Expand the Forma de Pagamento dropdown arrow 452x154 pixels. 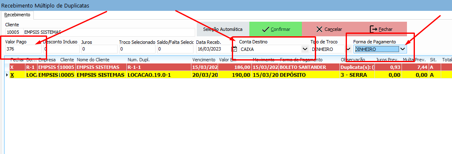(x=403, y=49)
